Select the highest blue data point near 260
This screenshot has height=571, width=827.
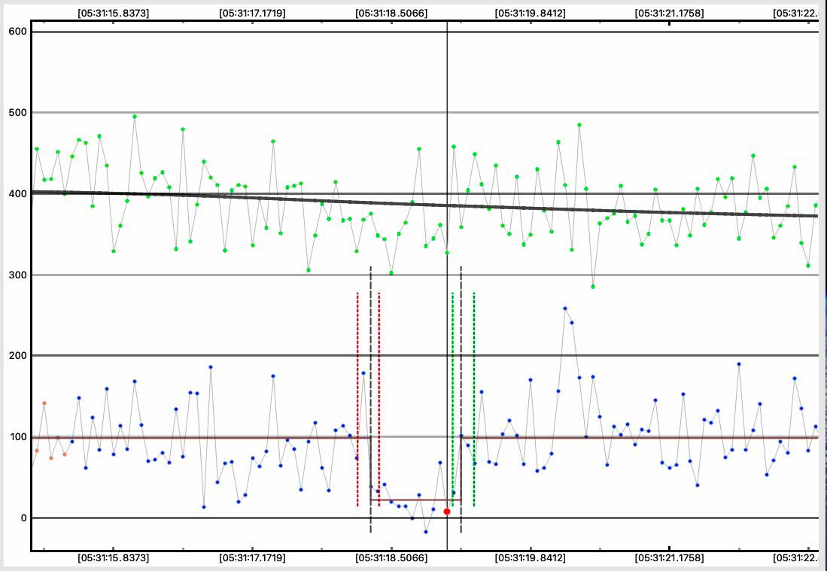click(565, 308)
